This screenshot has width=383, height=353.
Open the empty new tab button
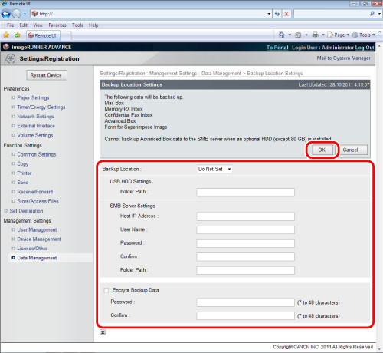pos(66,35)
